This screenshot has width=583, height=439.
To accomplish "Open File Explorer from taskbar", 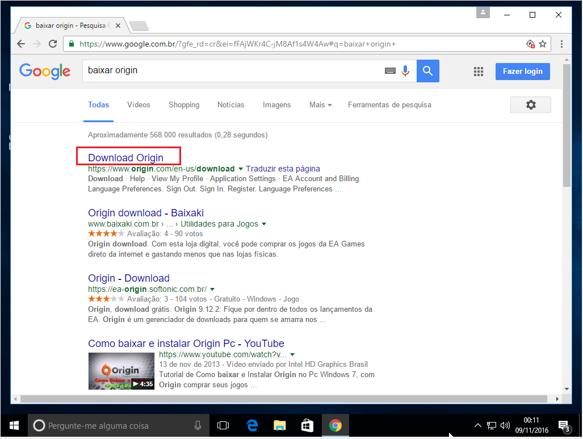I will coord(280,425).
